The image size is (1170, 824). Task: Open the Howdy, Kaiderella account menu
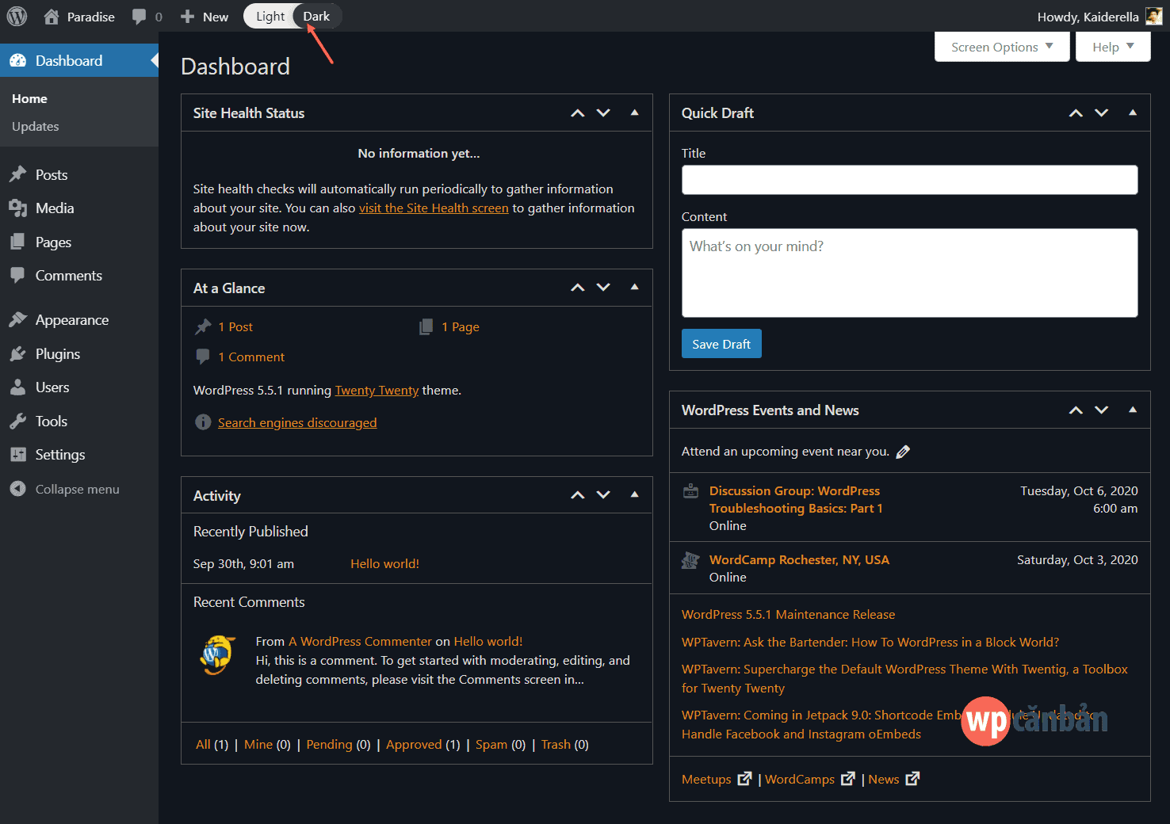pyautogui.click(x=1100, y=17)
